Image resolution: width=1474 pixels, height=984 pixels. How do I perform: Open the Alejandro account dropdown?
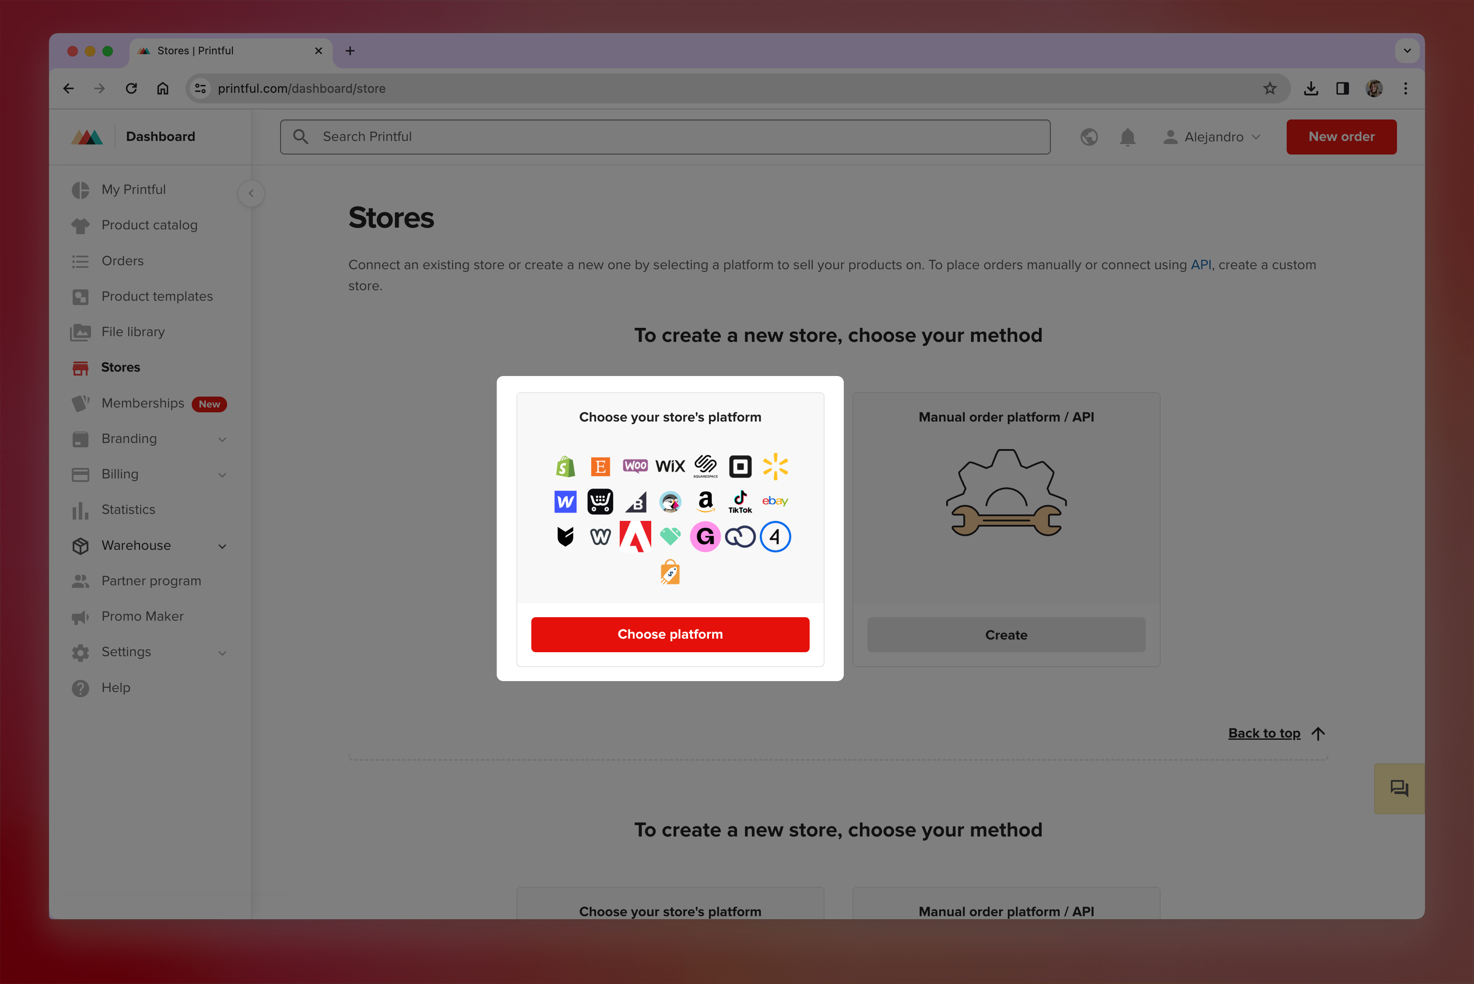(x=1212, y=137)
